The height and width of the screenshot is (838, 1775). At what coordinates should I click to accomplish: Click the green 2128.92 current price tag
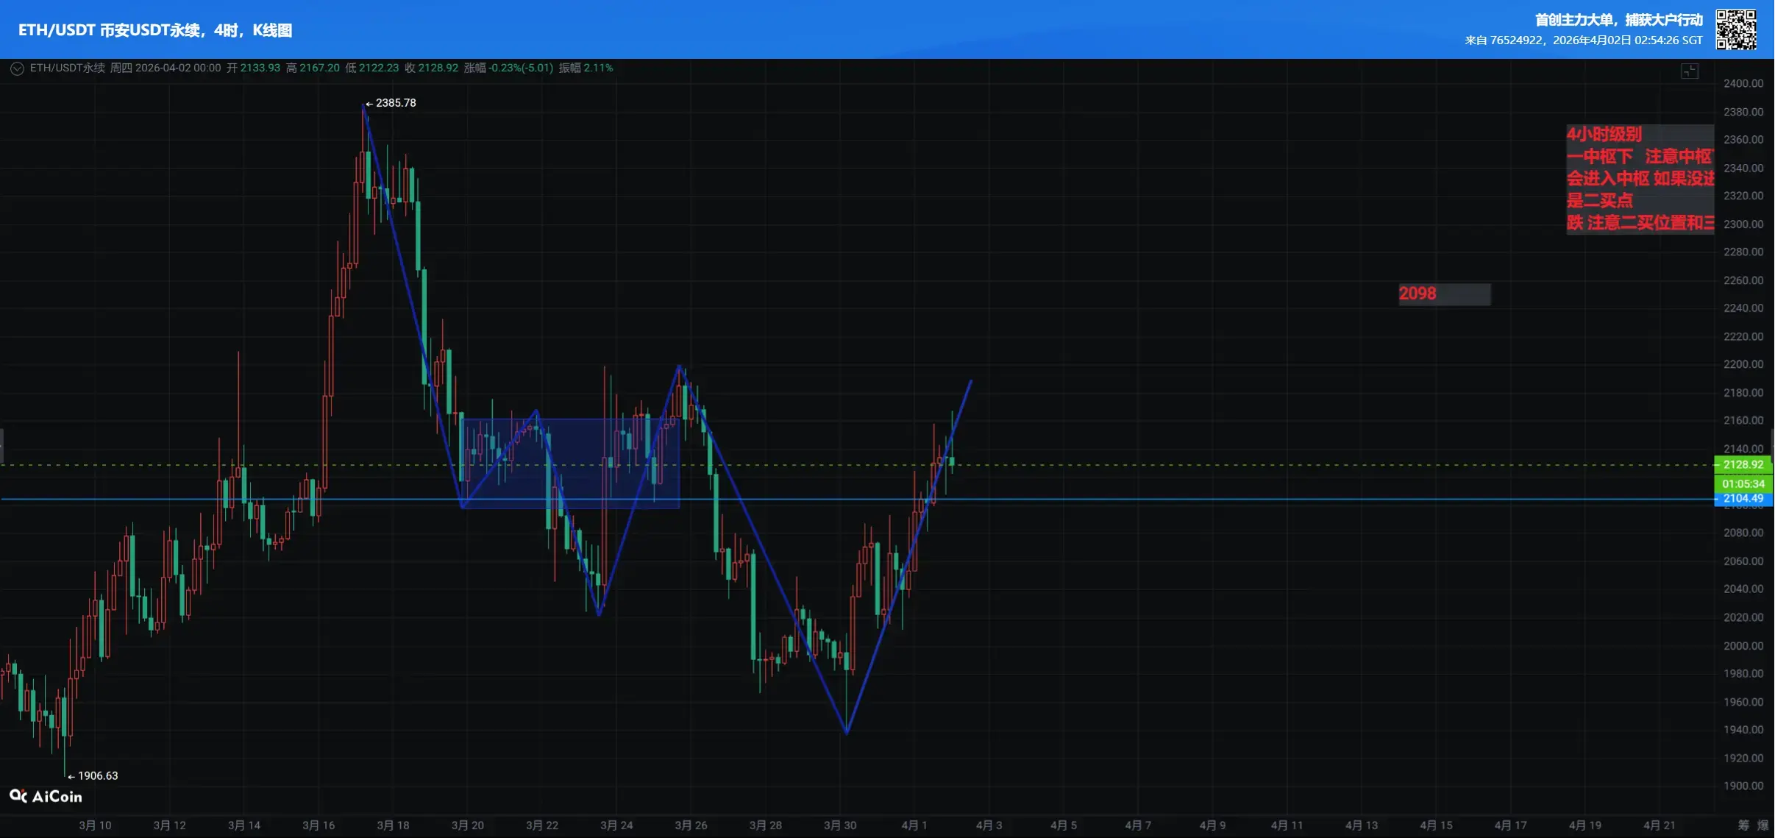[x=1743, y=464]
